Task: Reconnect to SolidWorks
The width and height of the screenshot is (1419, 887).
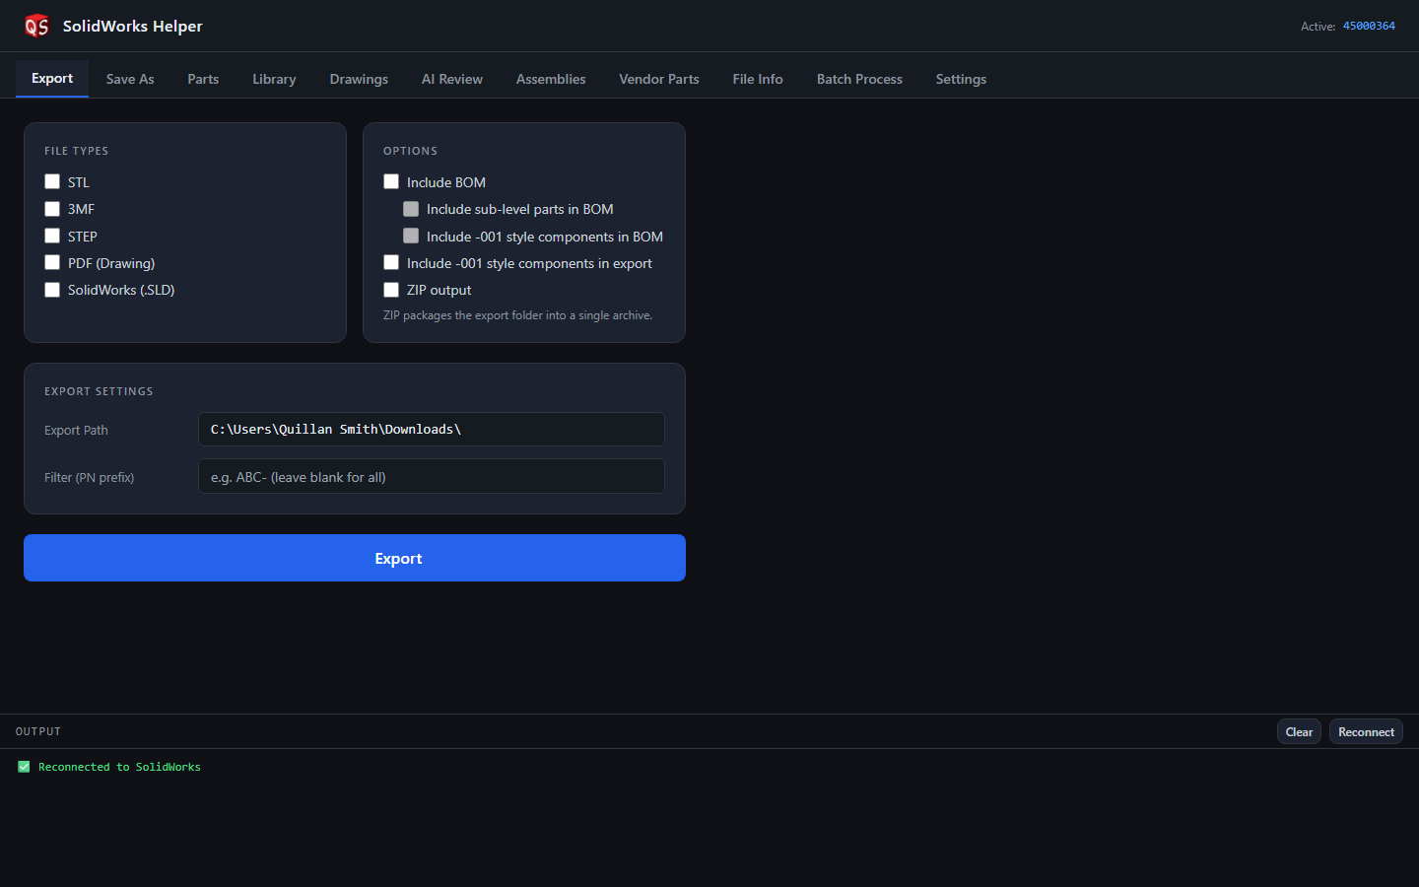Action: point(1366,731)
